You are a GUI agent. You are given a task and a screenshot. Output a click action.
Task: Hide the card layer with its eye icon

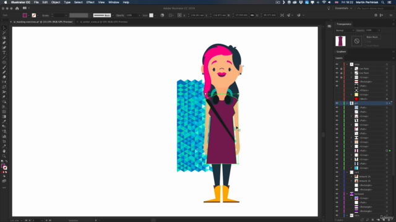tap(337, 173)
